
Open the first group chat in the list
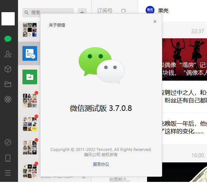[30, 30]
